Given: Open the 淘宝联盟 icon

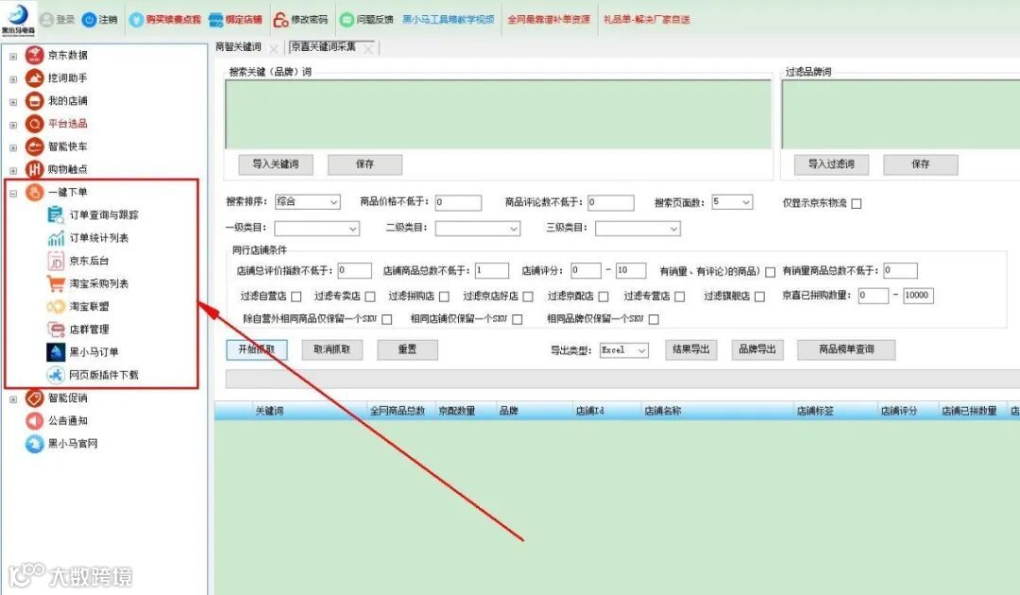Looking at the screenshot, I should click(x=56, y=306).
